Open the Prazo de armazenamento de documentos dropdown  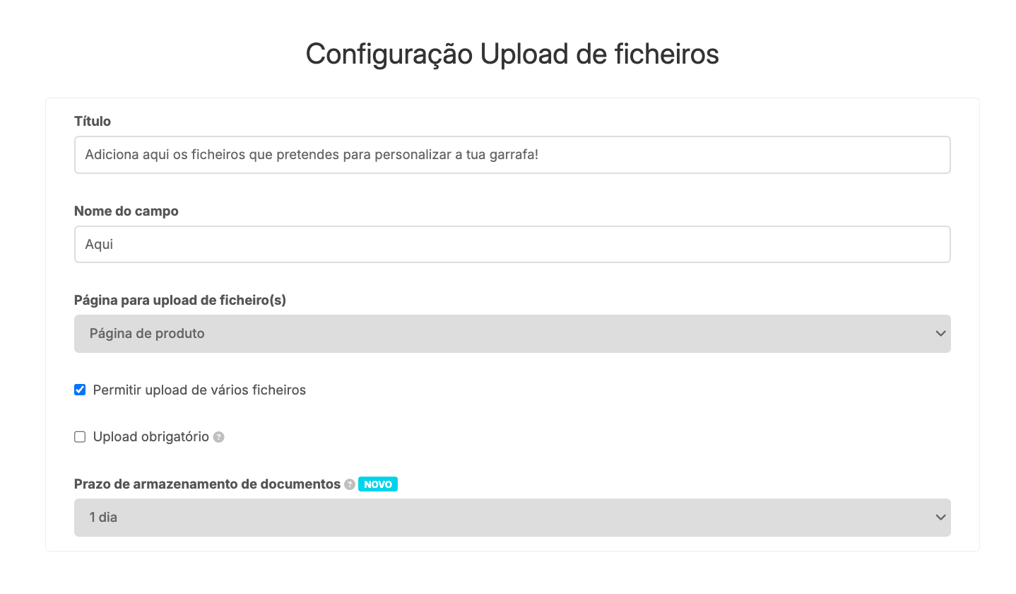tap(512, 517)
